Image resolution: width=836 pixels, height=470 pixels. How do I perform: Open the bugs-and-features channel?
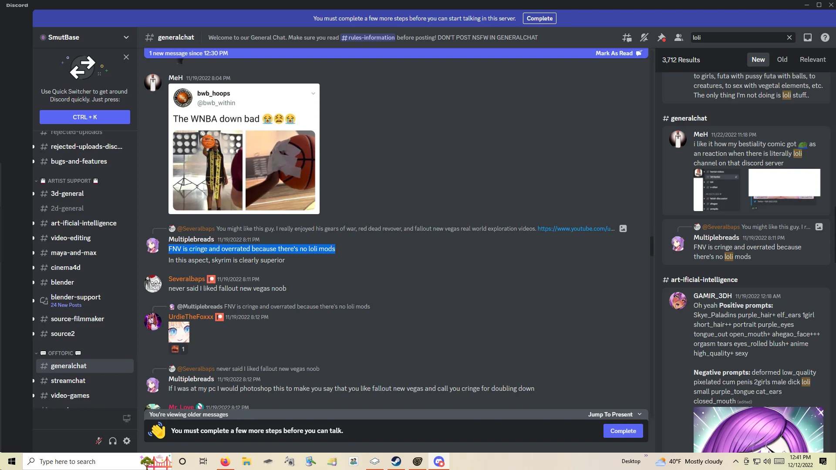pyautogui.click(x=85, y=161)
